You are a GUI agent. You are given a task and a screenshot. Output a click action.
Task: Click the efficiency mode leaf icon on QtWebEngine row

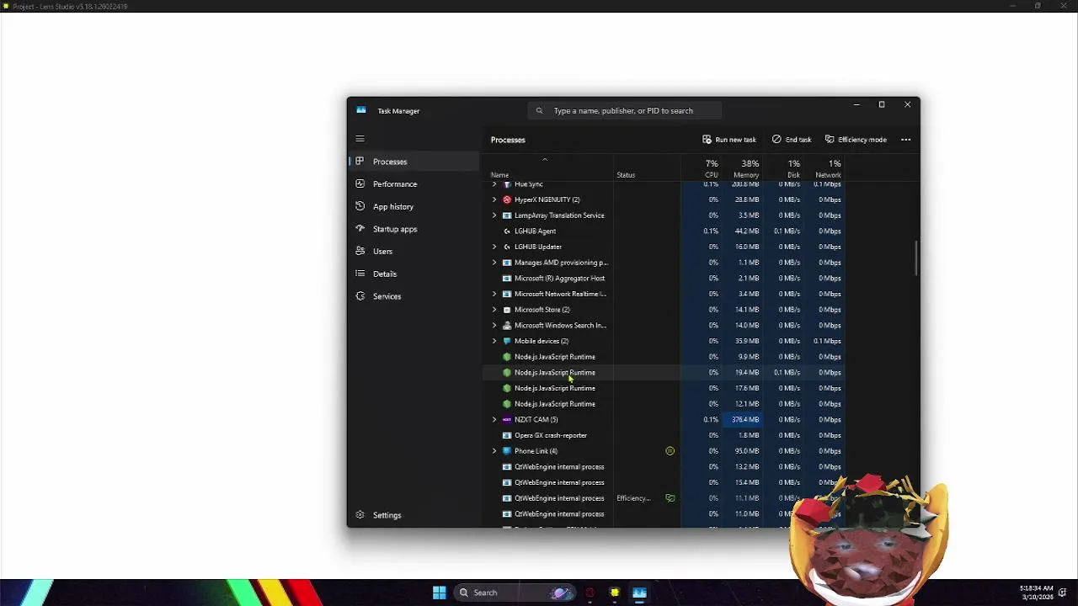(670, 498)
